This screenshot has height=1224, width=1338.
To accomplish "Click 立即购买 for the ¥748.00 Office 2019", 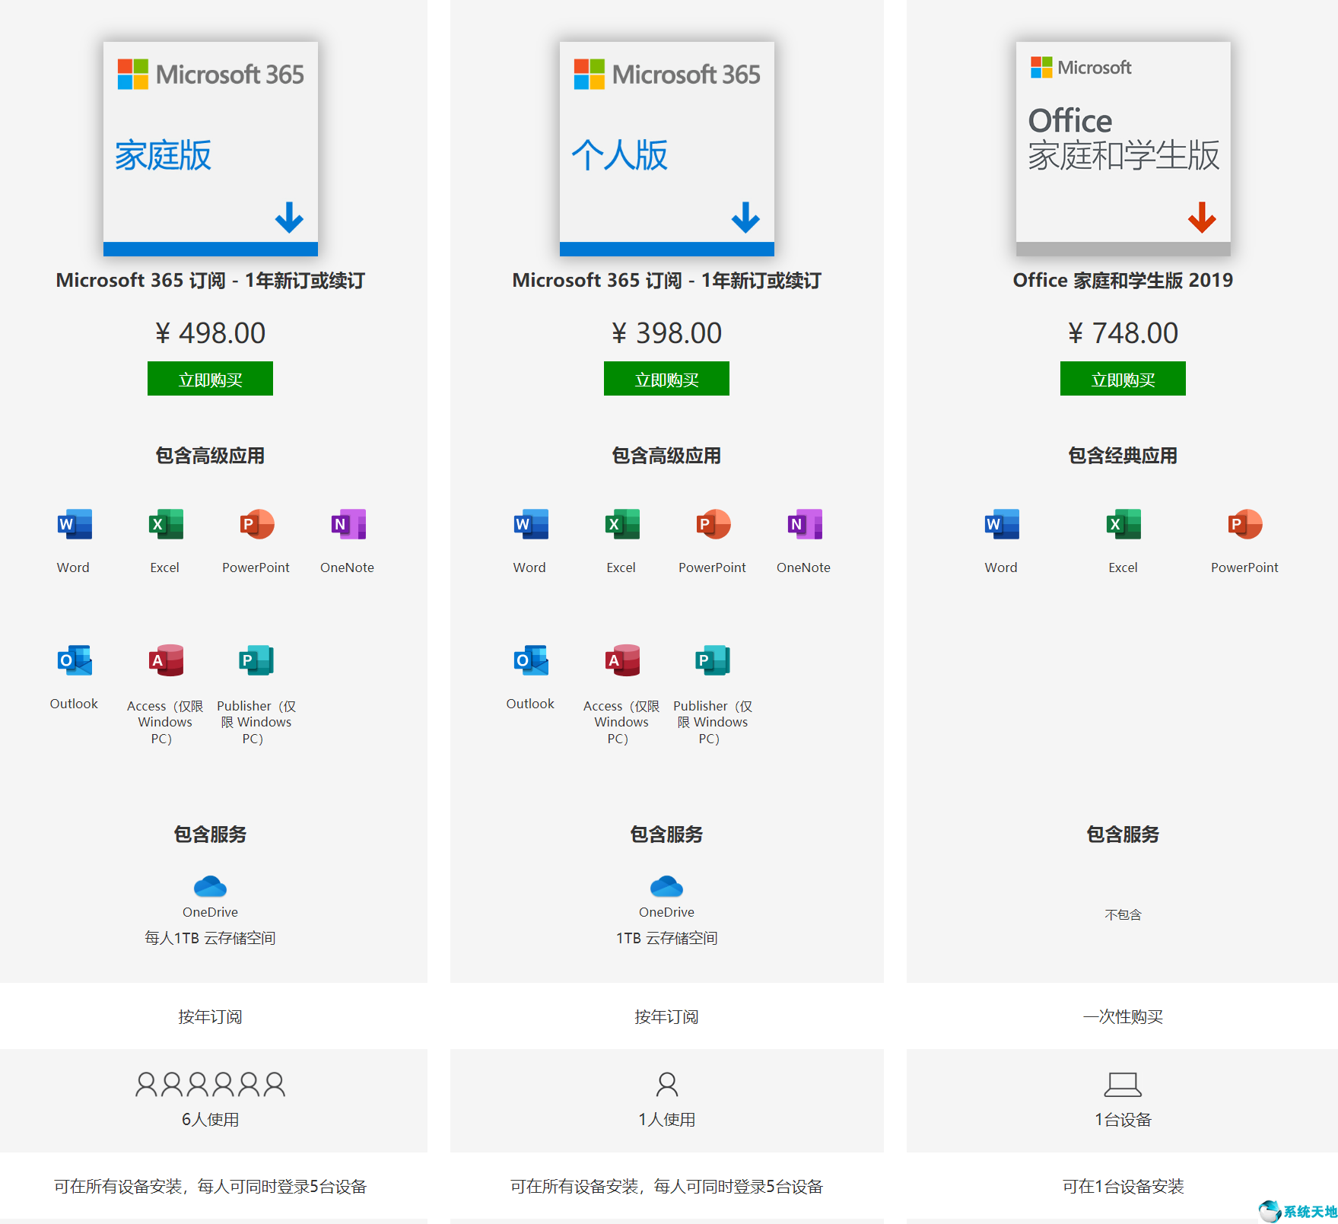I will click(1123, 379).
